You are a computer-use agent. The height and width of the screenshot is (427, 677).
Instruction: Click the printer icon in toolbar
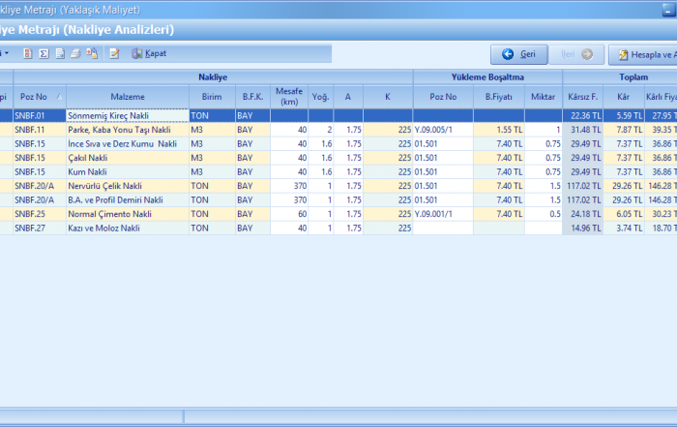[x=75, y=53]
